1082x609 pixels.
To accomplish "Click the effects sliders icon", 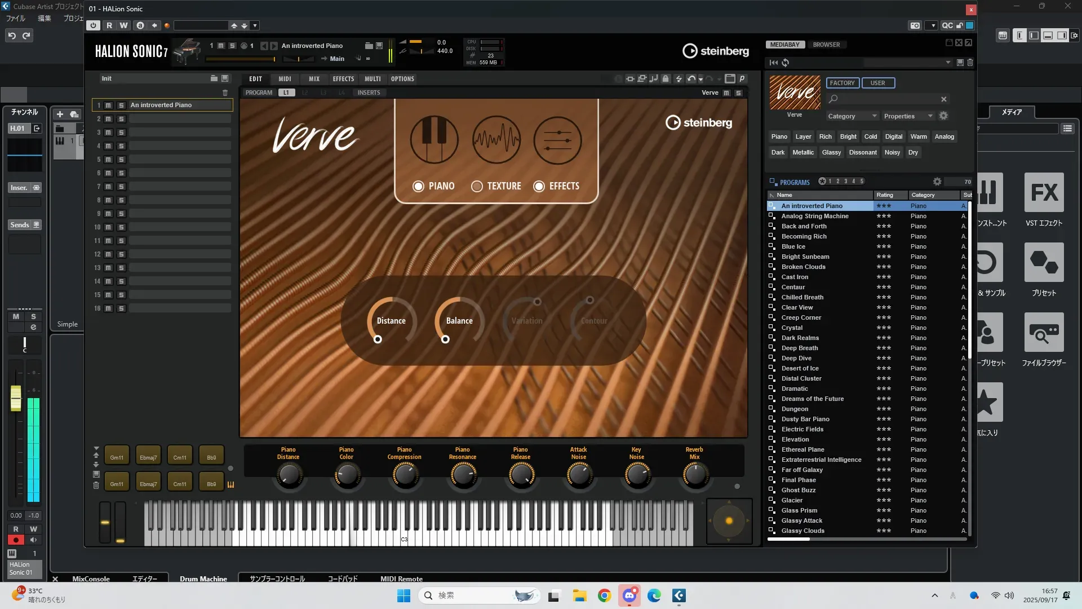I will coord(557,140).
